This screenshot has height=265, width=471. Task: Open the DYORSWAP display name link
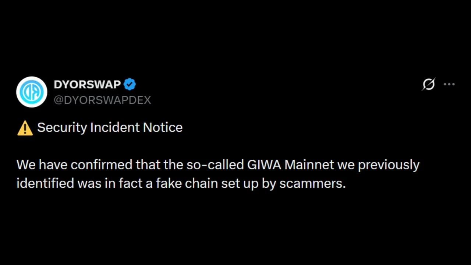pos(87,85)
